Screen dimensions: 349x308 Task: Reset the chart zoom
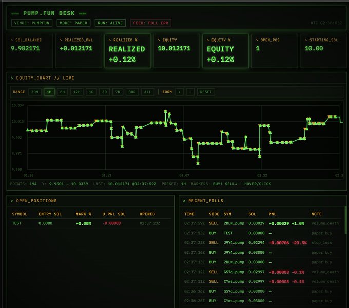click(206, 92)
